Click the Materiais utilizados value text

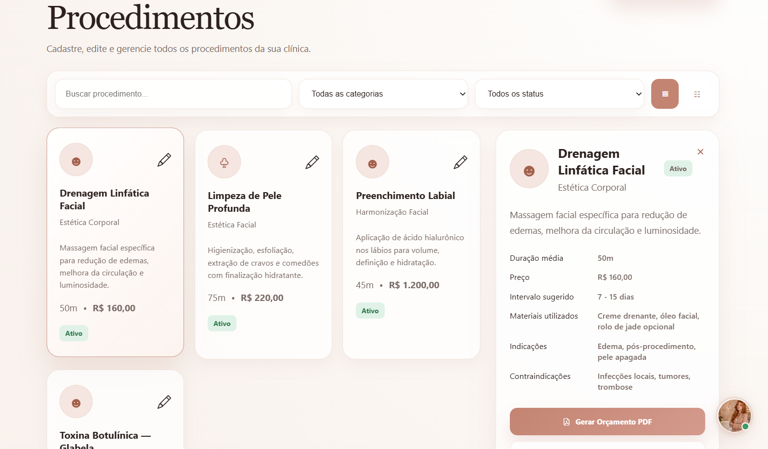point(648,322)
